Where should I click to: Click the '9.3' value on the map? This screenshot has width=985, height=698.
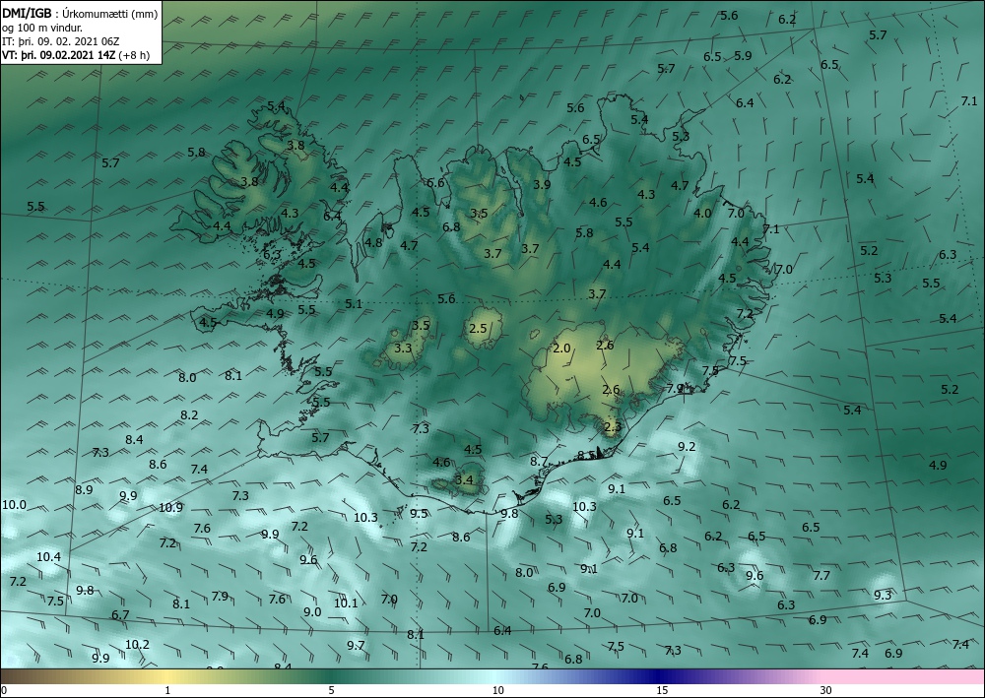pos(883,595)
